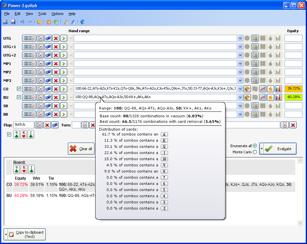Select the Enumerate all radio button
Image resolution: width=307 pixels, height=244 pixels.
(255, 146)
